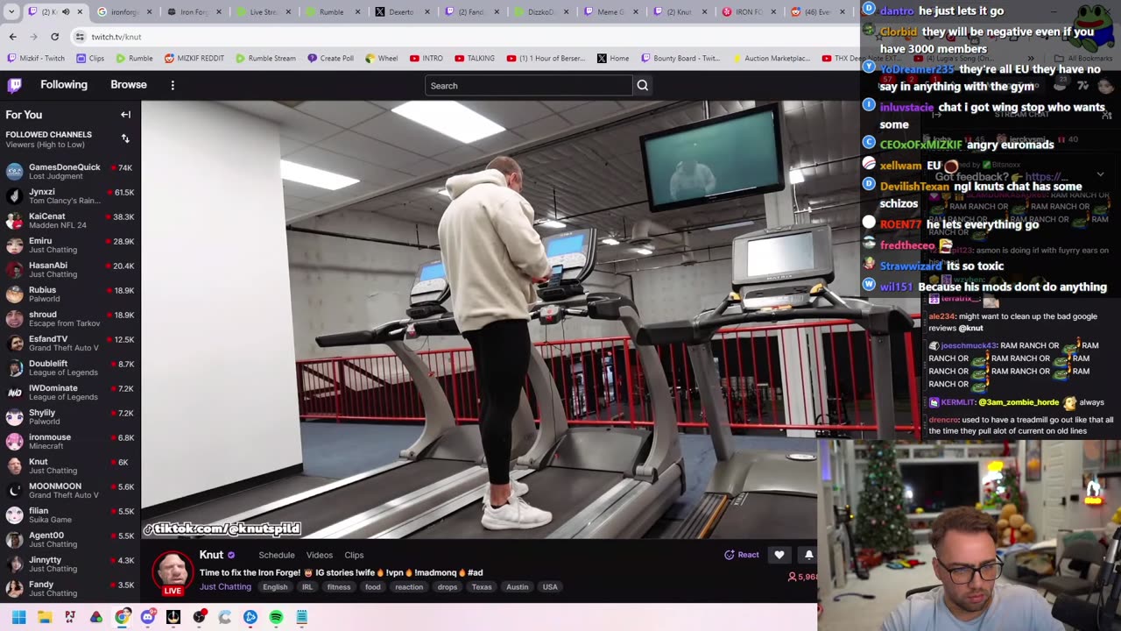Open File Explorer from taskbar
Screen dimensions: 1121x631
click(x=45, y=617)
